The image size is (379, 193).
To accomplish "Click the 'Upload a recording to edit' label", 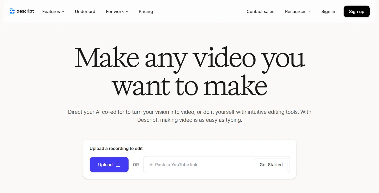I will click(116, 148).
